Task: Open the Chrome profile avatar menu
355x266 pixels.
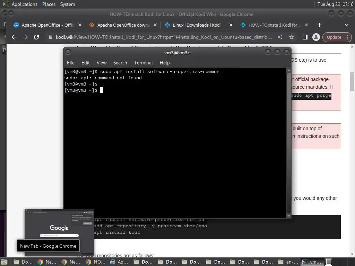Action: pos(316,37)
